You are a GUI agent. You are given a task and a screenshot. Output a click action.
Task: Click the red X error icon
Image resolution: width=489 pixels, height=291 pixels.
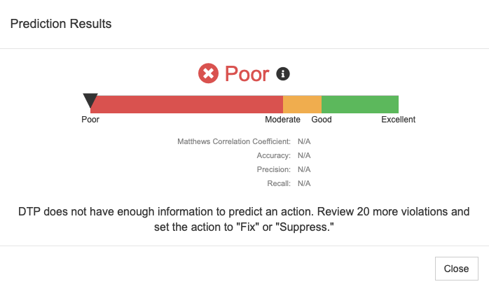tap(208, 73)
